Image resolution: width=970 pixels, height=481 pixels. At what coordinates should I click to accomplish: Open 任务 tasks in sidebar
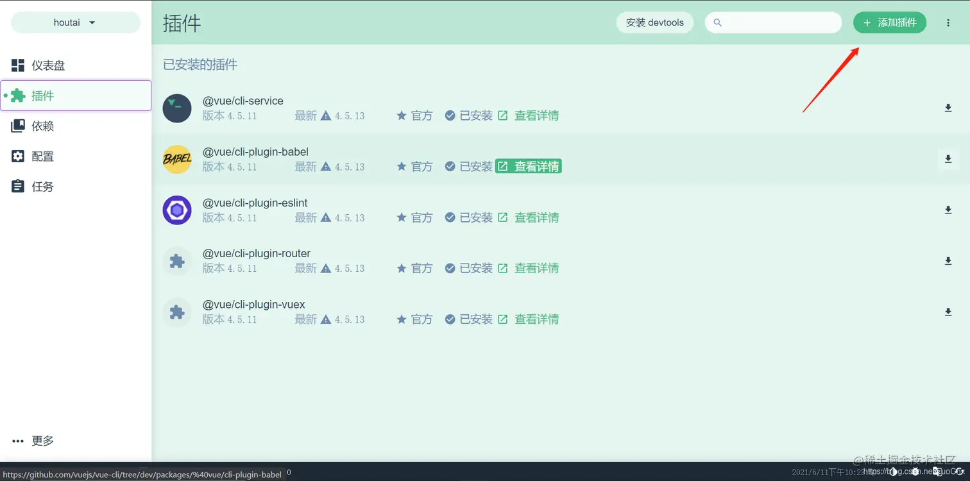[x=76, y=187]
